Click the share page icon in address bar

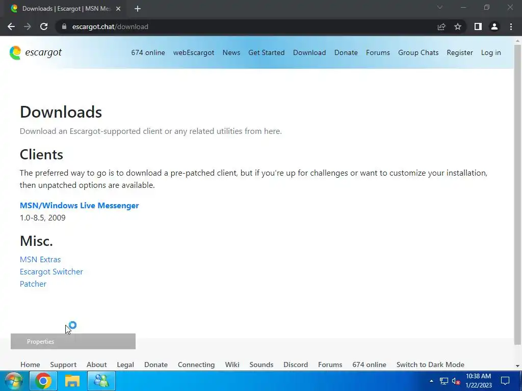441,26
